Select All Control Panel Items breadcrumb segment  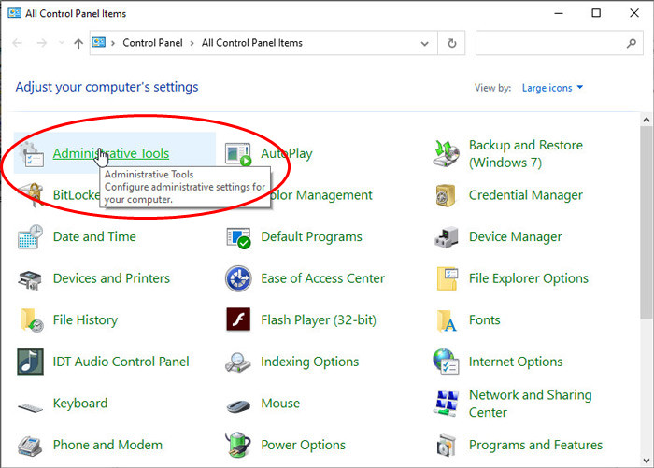tap(252, 43)
